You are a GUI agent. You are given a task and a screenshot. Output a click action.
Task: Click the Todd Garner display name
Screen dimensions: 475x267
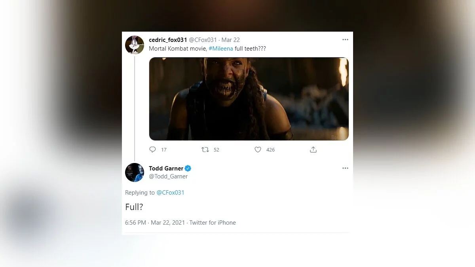tap(166, 169)
